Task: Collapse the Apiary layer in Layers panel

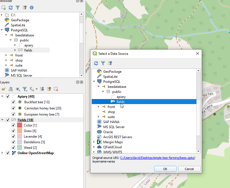Action: 3,97
